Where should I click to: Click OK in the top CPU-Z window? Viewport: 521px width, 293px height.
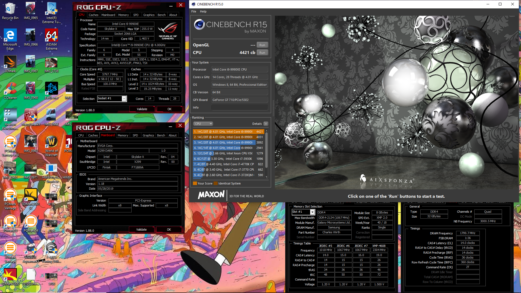coord(169,109)
